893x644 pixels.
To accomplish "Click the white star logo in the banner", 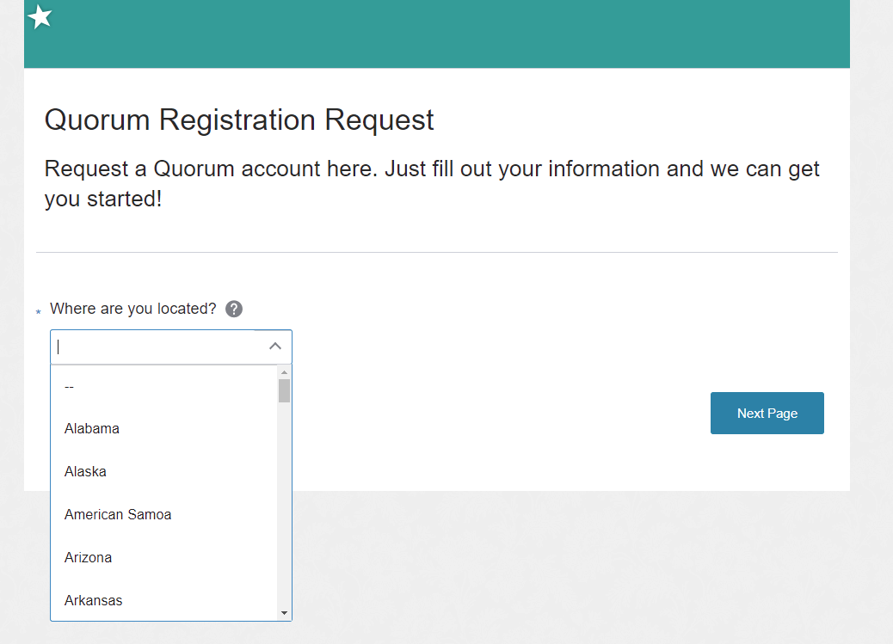I will point(40,16).
